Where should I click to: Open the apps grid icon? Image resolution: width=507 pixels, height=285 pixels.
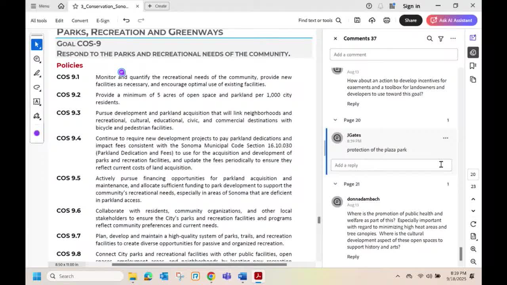point(392,6)
